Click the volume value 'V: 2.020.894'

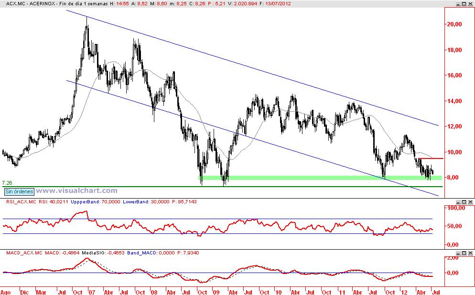click(x=244, y=4)
